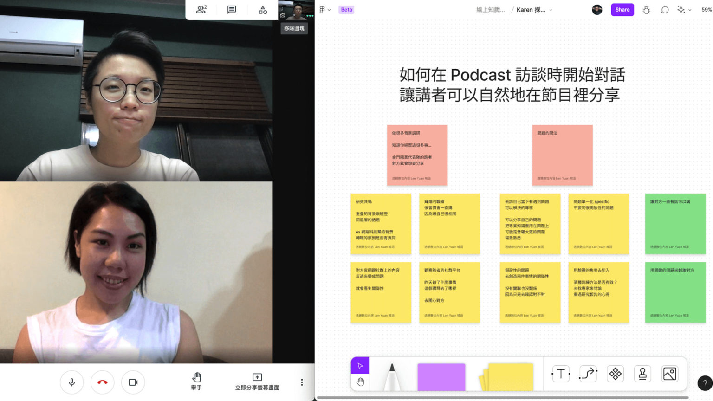Click the 移除圖塊 remove tile button

click(294, 28)
